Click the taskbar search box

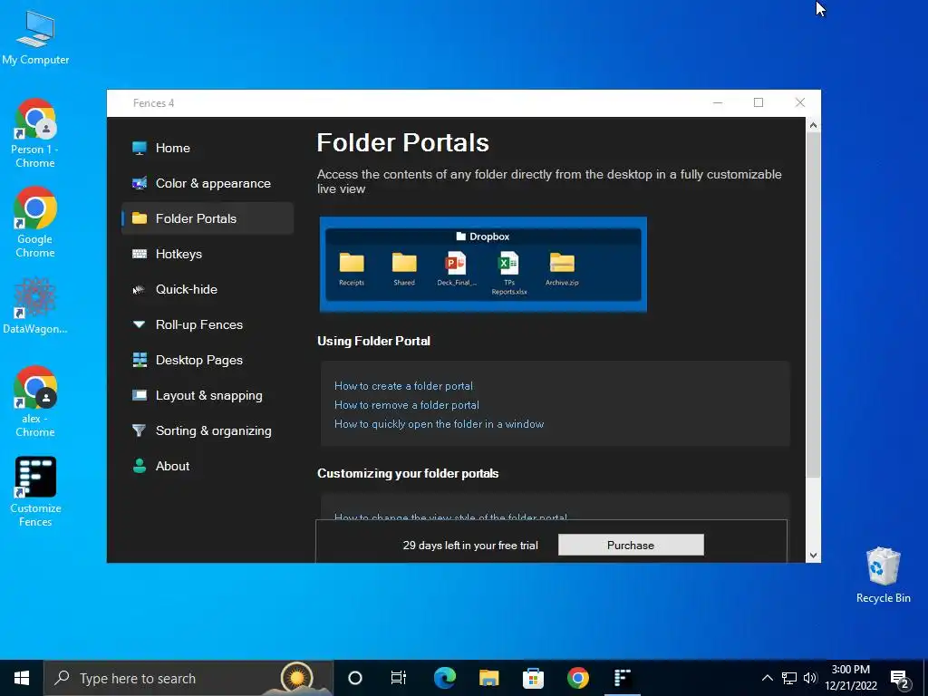pos(188,678)
